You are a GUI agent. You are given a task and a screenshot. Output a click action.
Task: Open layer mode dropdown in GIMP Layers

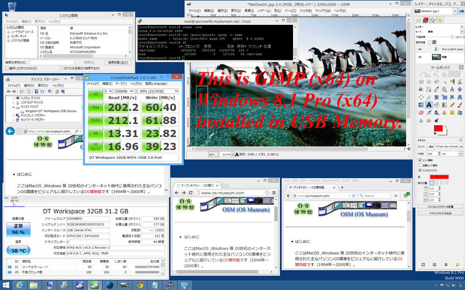(462, 31)
